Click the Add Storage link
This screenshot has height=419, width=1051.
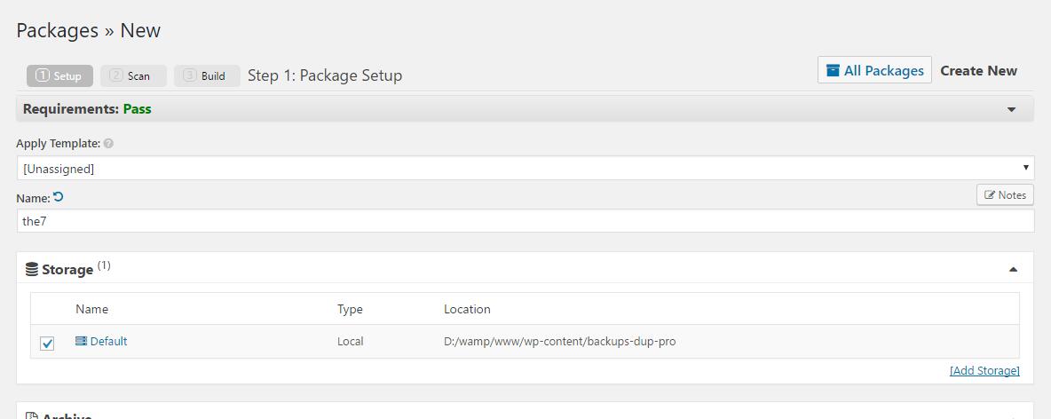click(x=984, y=370)
